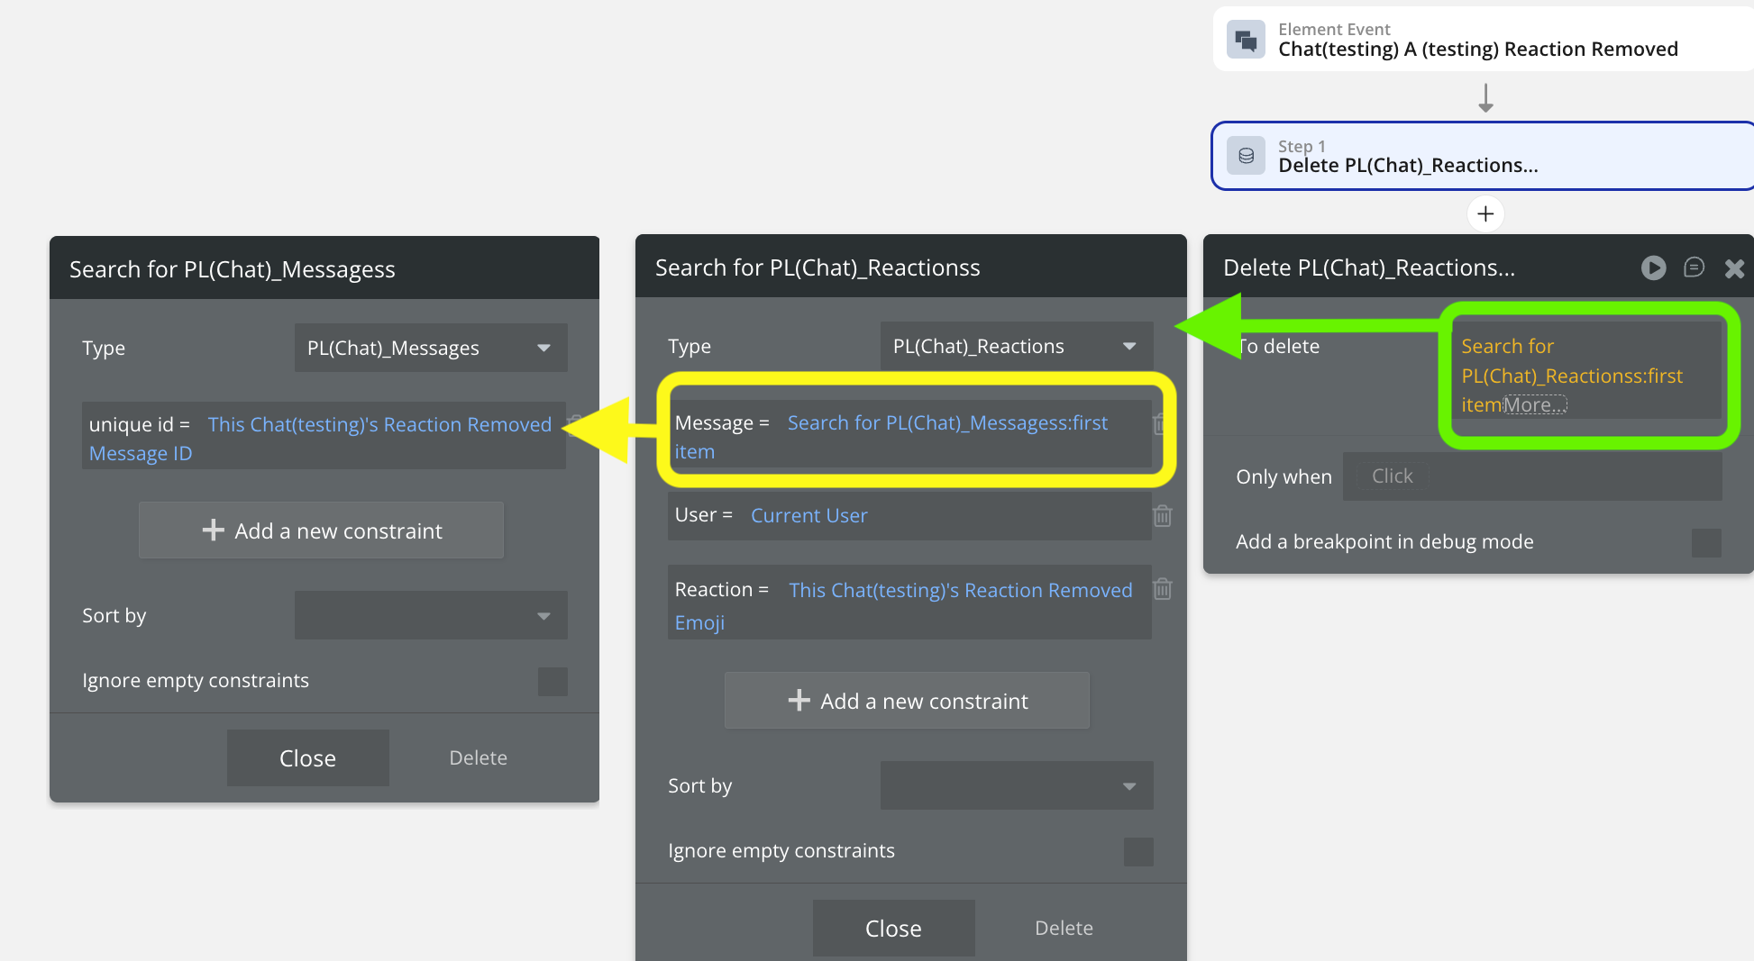
Task: Click the Current User expression
Action: pos(808,515)
